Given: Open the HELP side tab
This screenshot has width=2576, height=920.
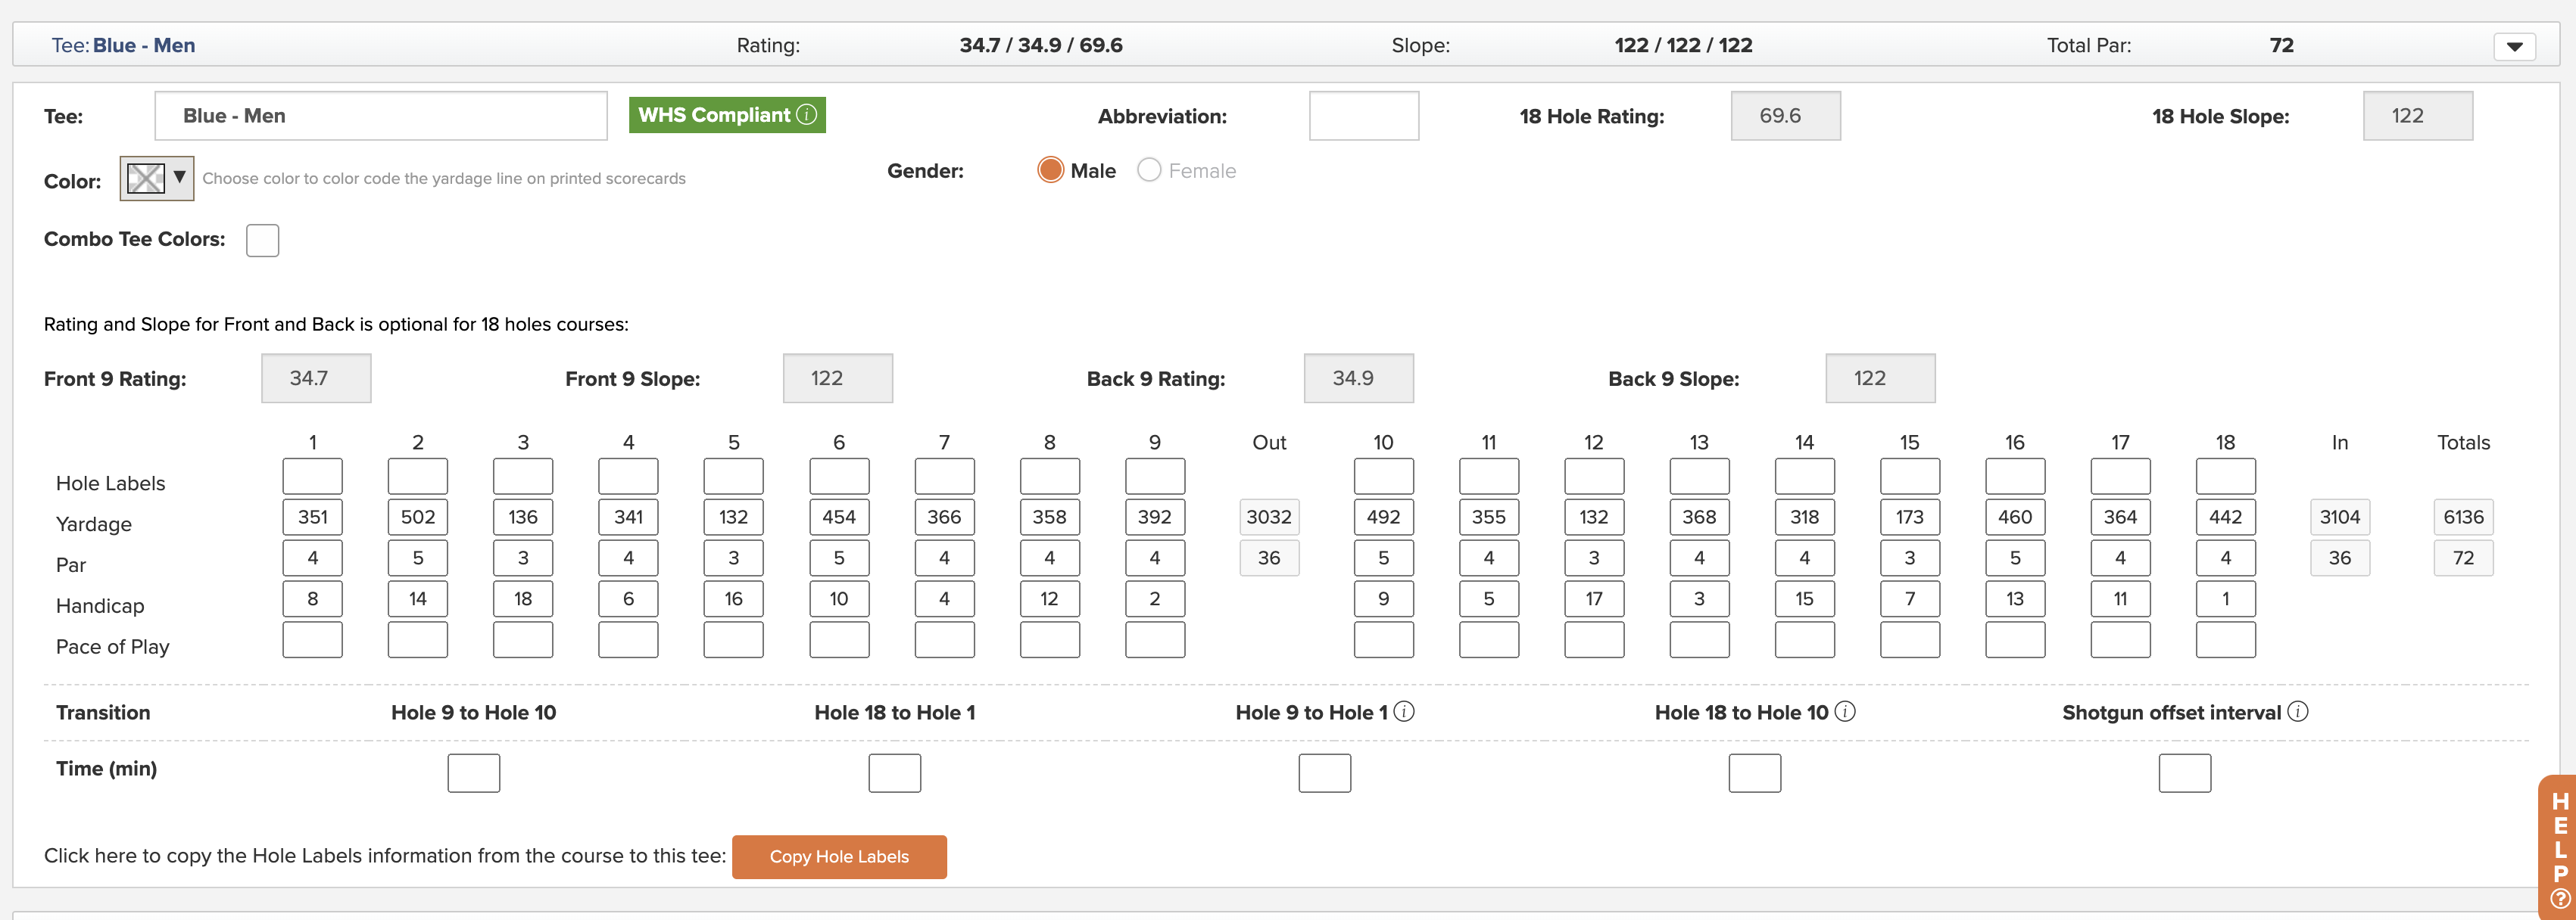Looking at the screenshot, I should tap(2559, 847).
